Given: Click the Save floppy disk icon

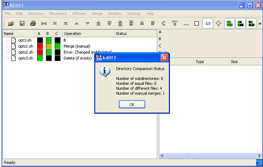Looking at the screenshot, I should click(22, 24).
